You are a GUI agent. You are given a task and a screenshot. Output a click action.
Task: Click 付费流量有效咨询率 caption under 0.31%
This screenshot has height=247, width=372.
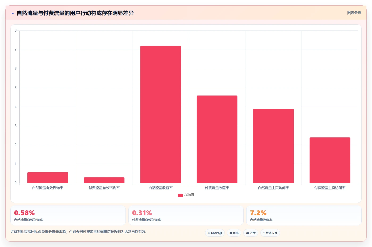[147, 220]
